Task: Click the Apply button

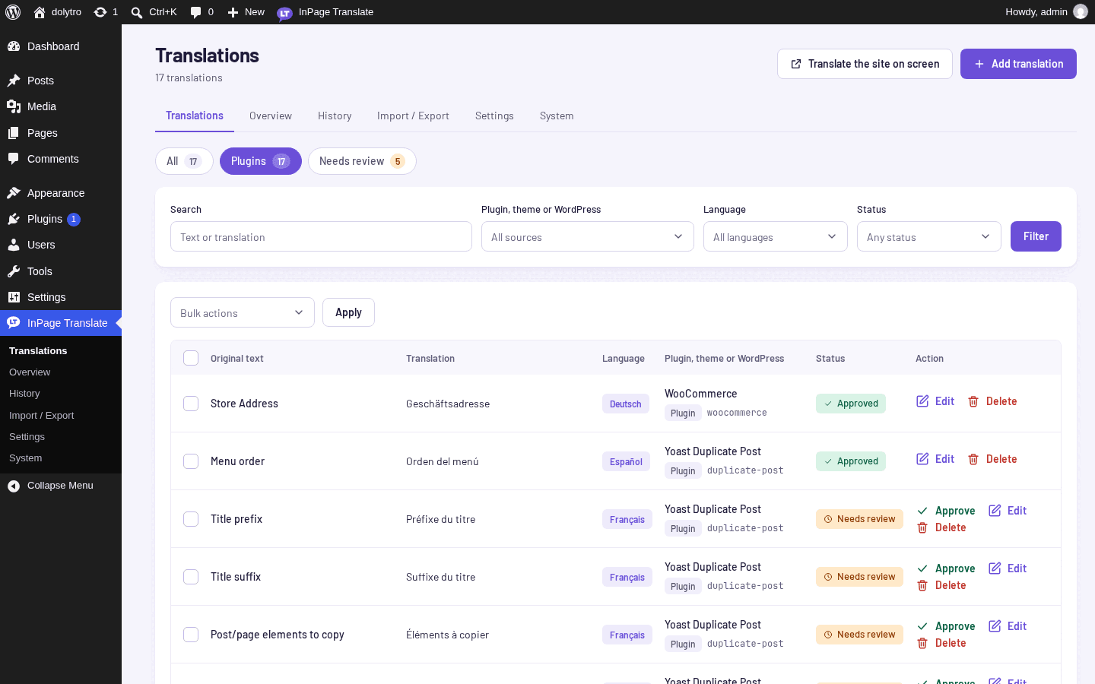Action: [x=348, y=312]
